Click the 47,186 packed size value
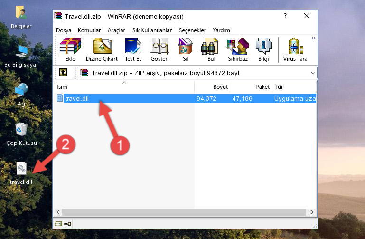The height and width of the screenshot is (239, 365). (x=242, y=99)
